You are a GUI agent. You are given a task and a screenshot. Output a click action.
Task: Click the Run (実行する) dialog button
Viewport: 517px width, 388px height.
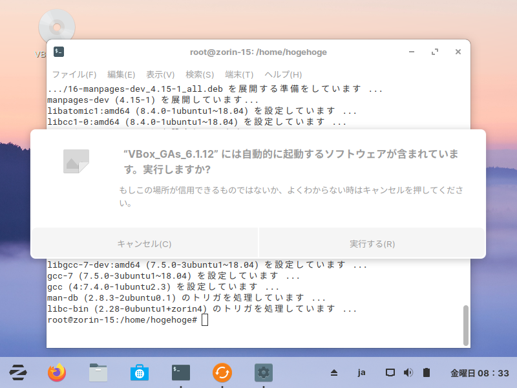(372, 244)
